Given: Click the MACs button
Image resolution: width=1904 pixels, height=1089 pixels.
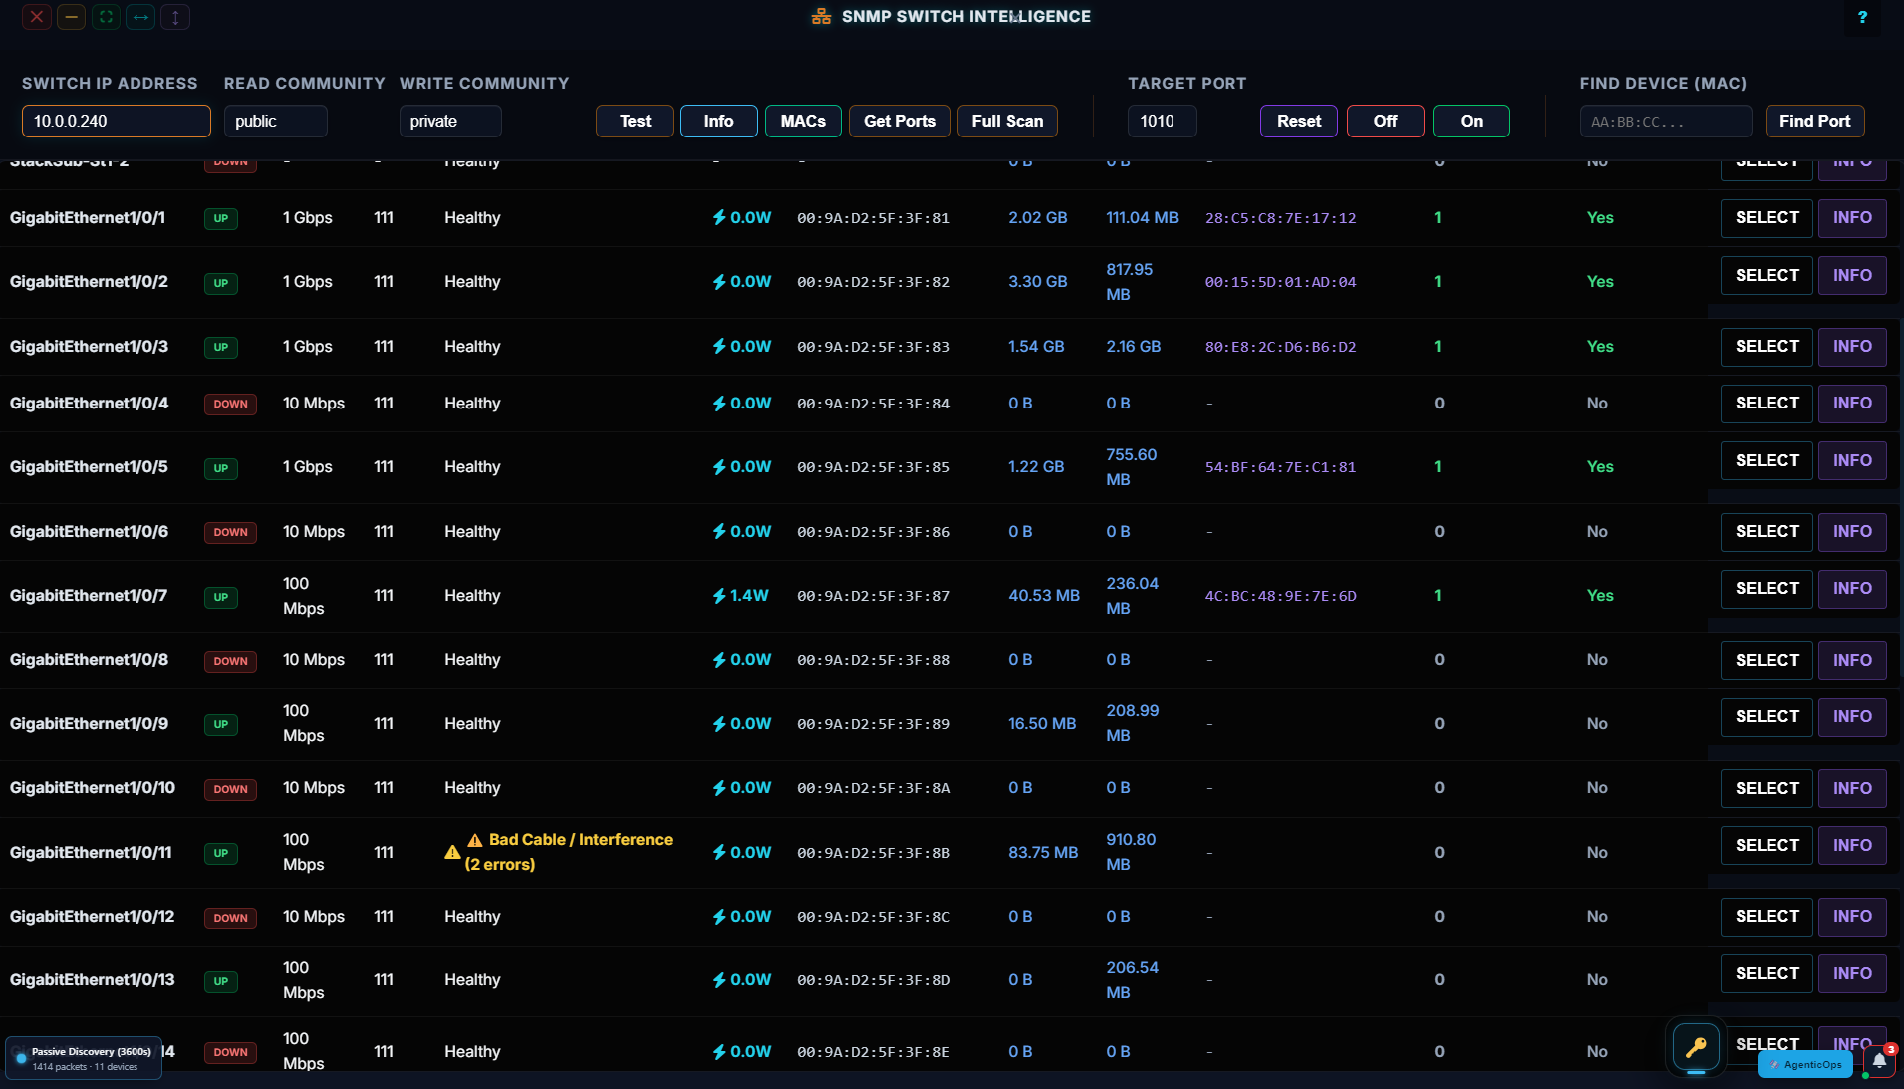Looking at the screenshot, I should 803,121.
